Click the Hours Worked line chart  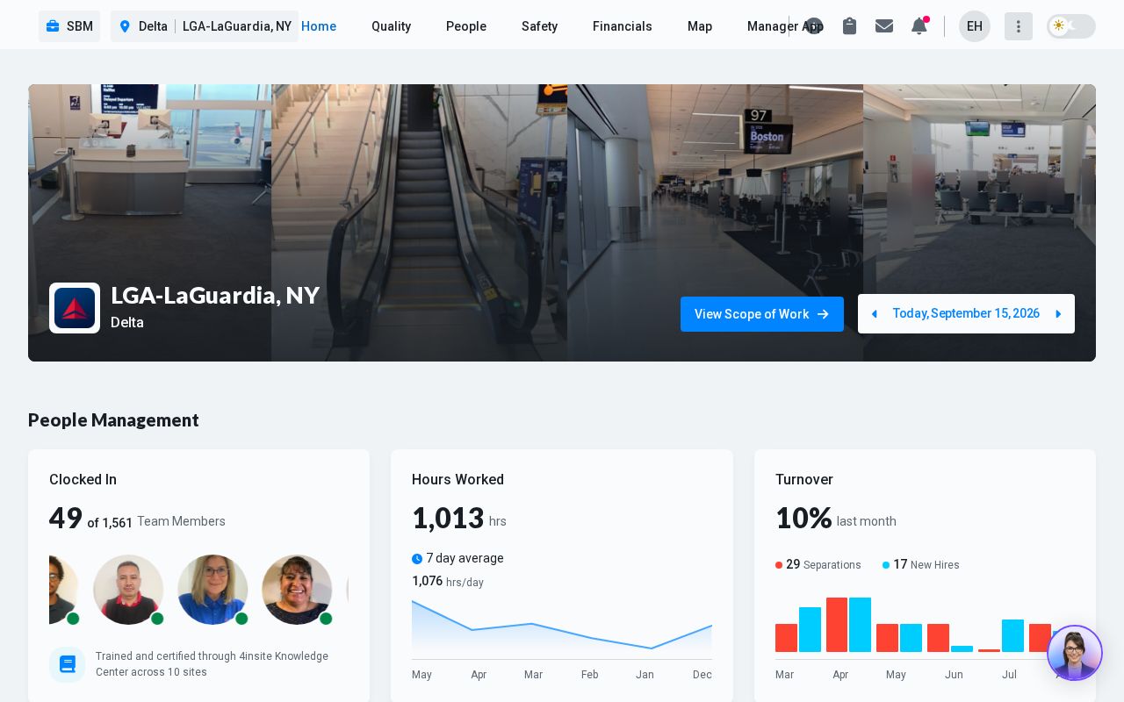562,629
